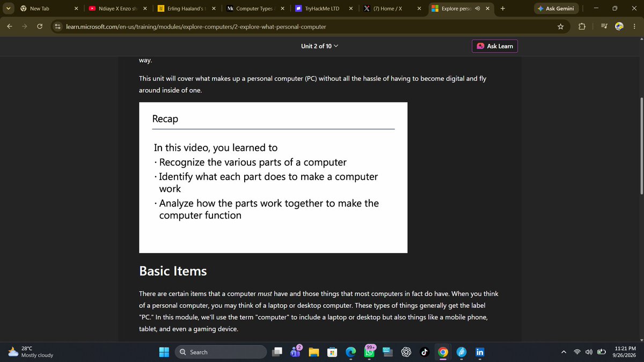The width and height of the screenshot is (644, 362).
Task: Bookmark this page with the star icon
Action: (x=560, y=26)
